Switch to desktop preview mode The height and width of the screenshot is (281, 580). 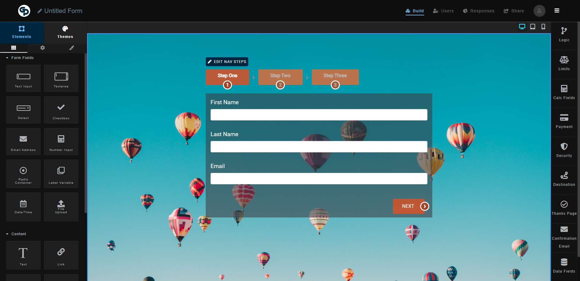[522, 27]
